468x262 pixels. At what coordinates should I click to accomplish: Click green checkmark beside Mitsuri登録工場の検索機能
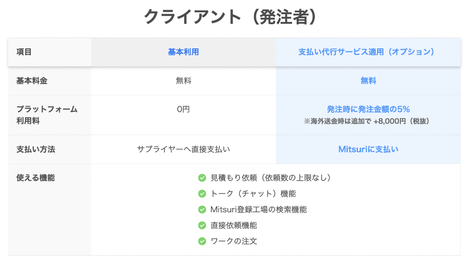[202, 210]
